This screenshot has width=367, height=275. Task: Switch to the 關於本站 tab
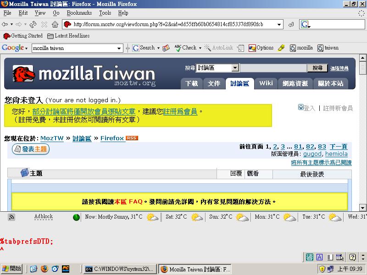coord(330,83)
